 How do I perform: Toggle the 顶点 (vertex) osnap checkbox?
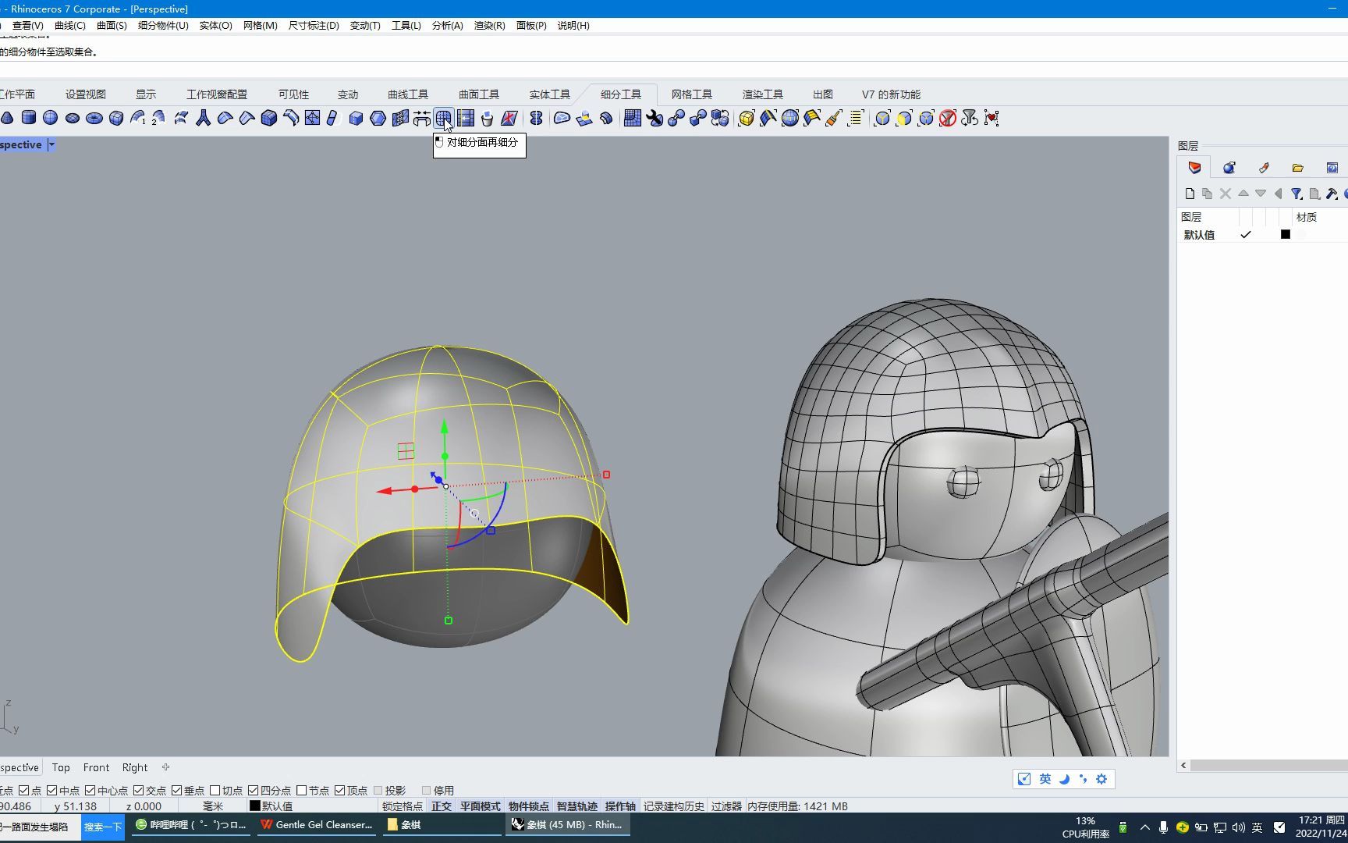click(x=340, y=791)
